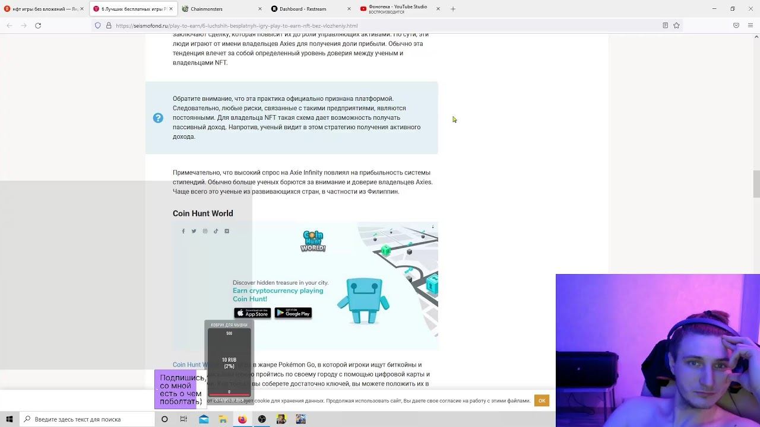Open the pixel-face app icon on the taskbar
This screenshot has height=427, width=760.
[x=281, y=419]
